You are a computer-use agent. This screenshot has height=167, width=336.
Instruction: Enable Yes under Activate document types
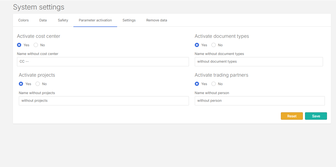pyautogui.click(x=197, y=45)
